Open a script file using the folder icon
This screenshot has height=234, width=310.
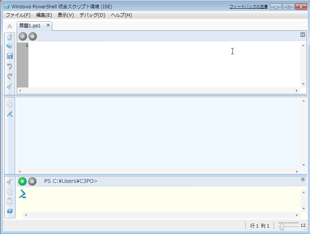tap(9, 46)
